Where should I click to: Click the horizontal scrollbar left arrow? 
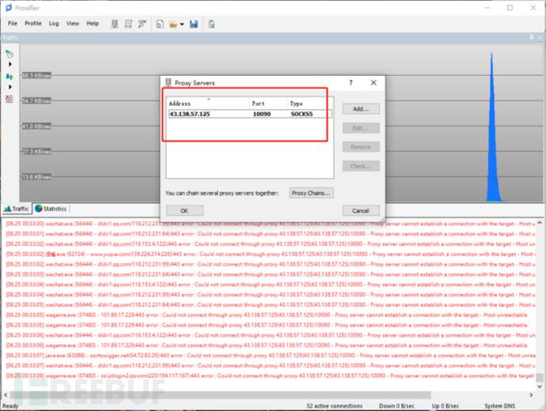[x=6, y=395]
